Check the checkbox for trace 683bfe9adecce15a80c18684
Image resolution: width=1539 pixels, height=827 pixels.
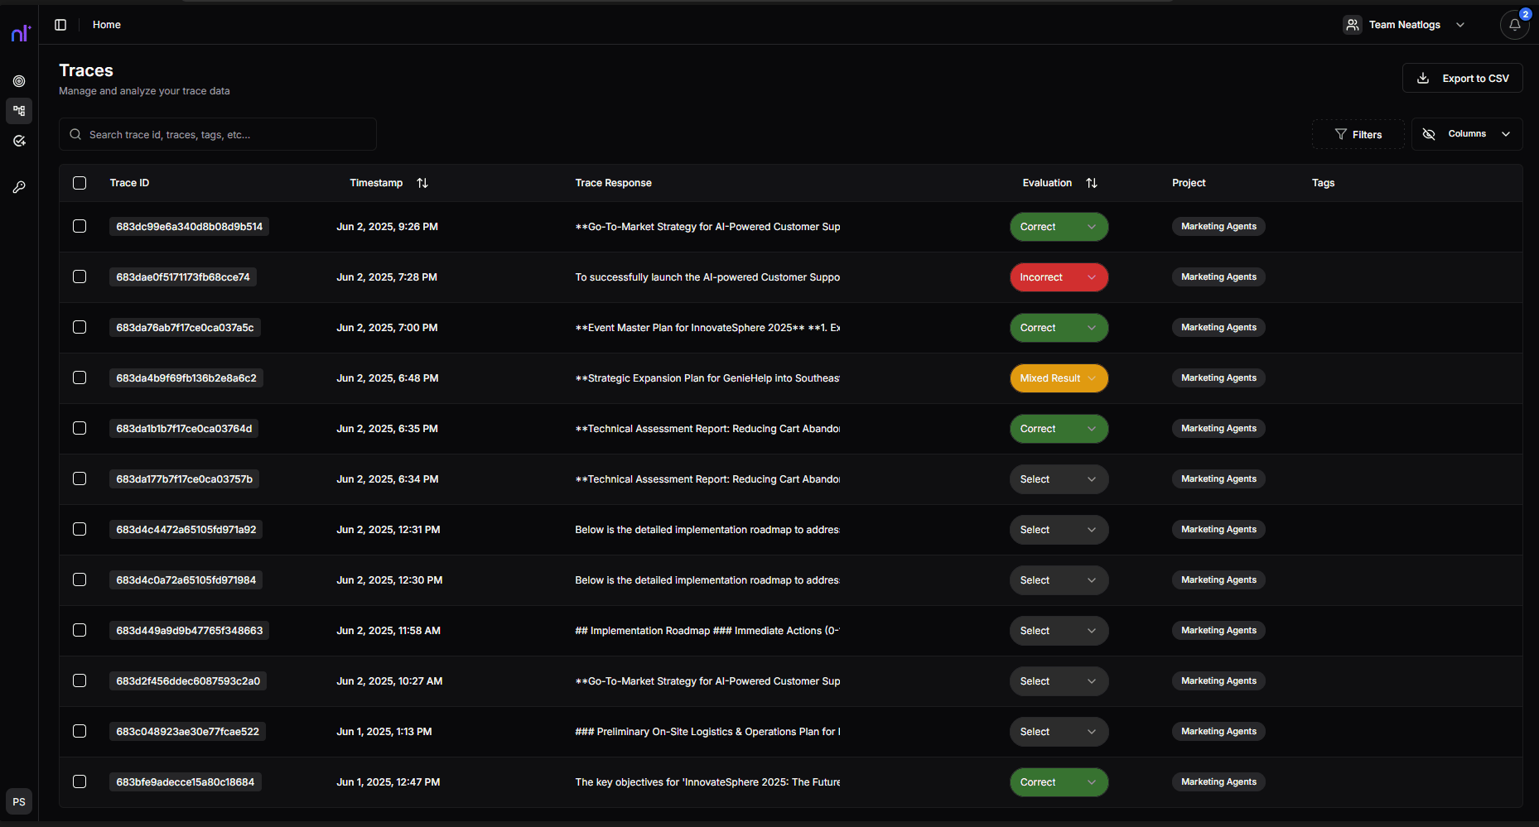click(79, 781)
